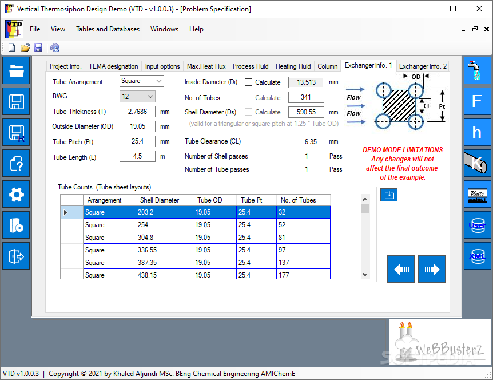
Task: Click the exit door sidebar button
Action: click(x=16, y=256)
